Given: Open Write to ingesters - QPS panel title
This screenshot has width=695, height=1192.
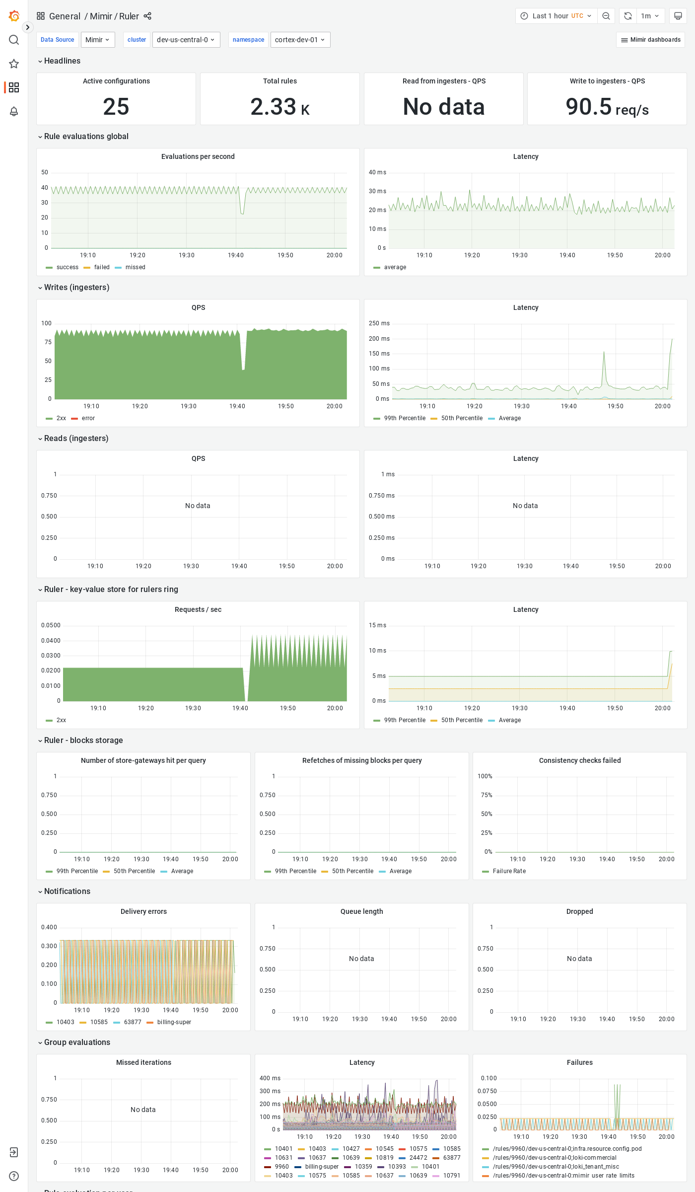Looking at the screenshot, I should pos(607,81).
